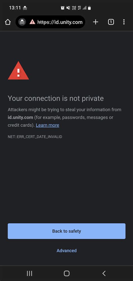Open the tab switcher showing 1 tab
The width and height of the screenshot is (133, 281).
point(111,22)
